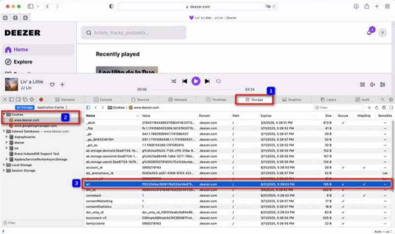The image size is (395, 234).
Task: Delete cookies with trash icon
Action: pyautogui.click(x=384, y=107)
